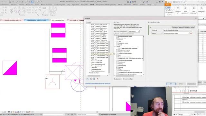Click the page number field in the PDF viewer
The height and width of the screenshot is (116, 206).
[x=184, y=114]
